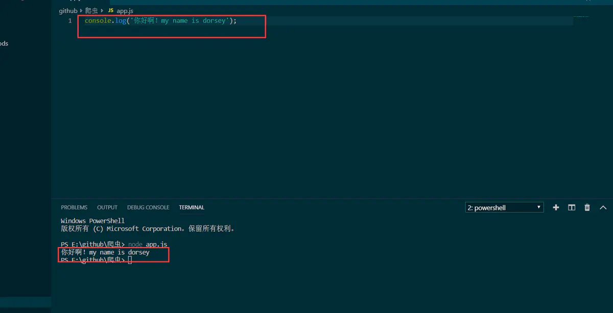Click the JS file icon in breadcrumb
The height and width of the screenshot is (313, 613).
(x=111, y=11)
